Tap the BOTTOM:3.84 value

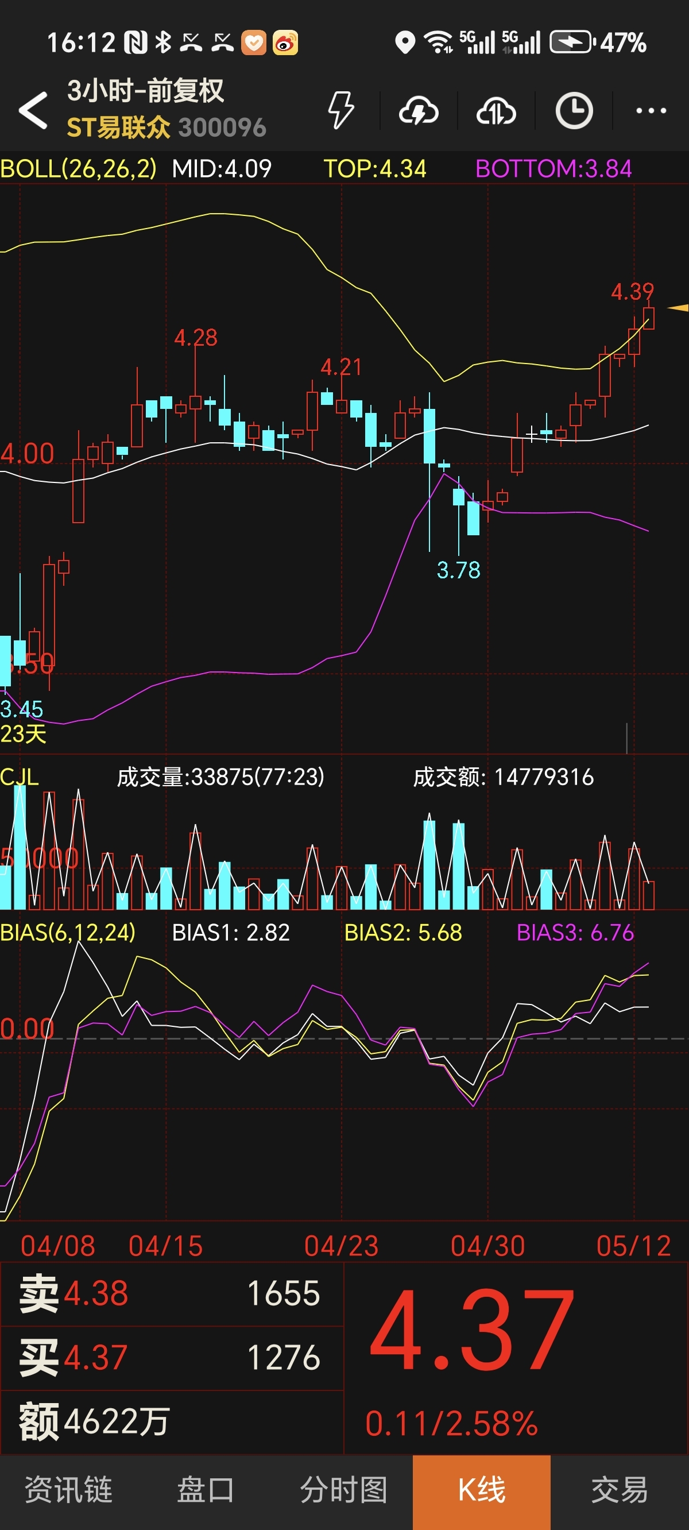pos(553,169)
